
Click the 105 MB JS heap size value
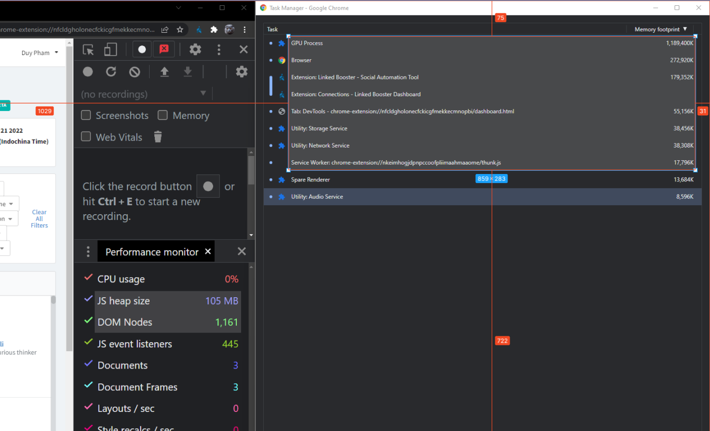(x=222, y=301)
